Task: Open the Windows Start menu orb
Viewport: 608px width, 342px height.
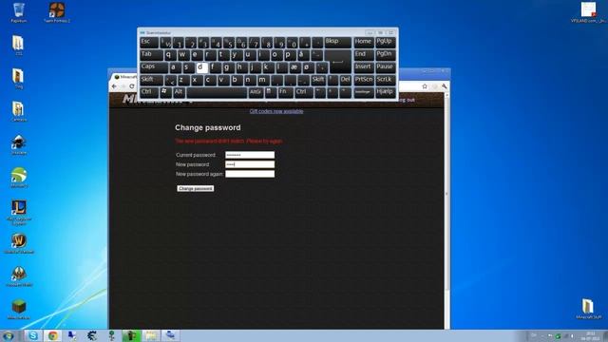Action: coord(9,335)
